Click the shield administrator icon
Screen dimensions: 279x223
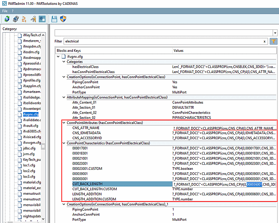pyautogui.click(x=63, y=19)
